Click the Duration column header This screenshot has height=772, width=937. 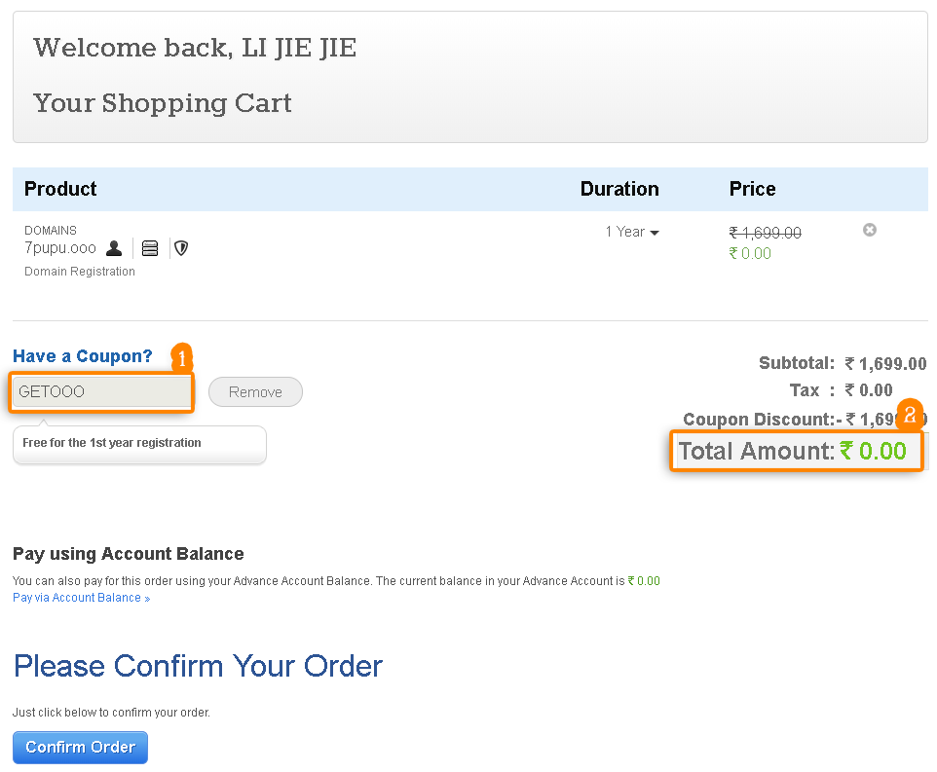click(619, 189)
